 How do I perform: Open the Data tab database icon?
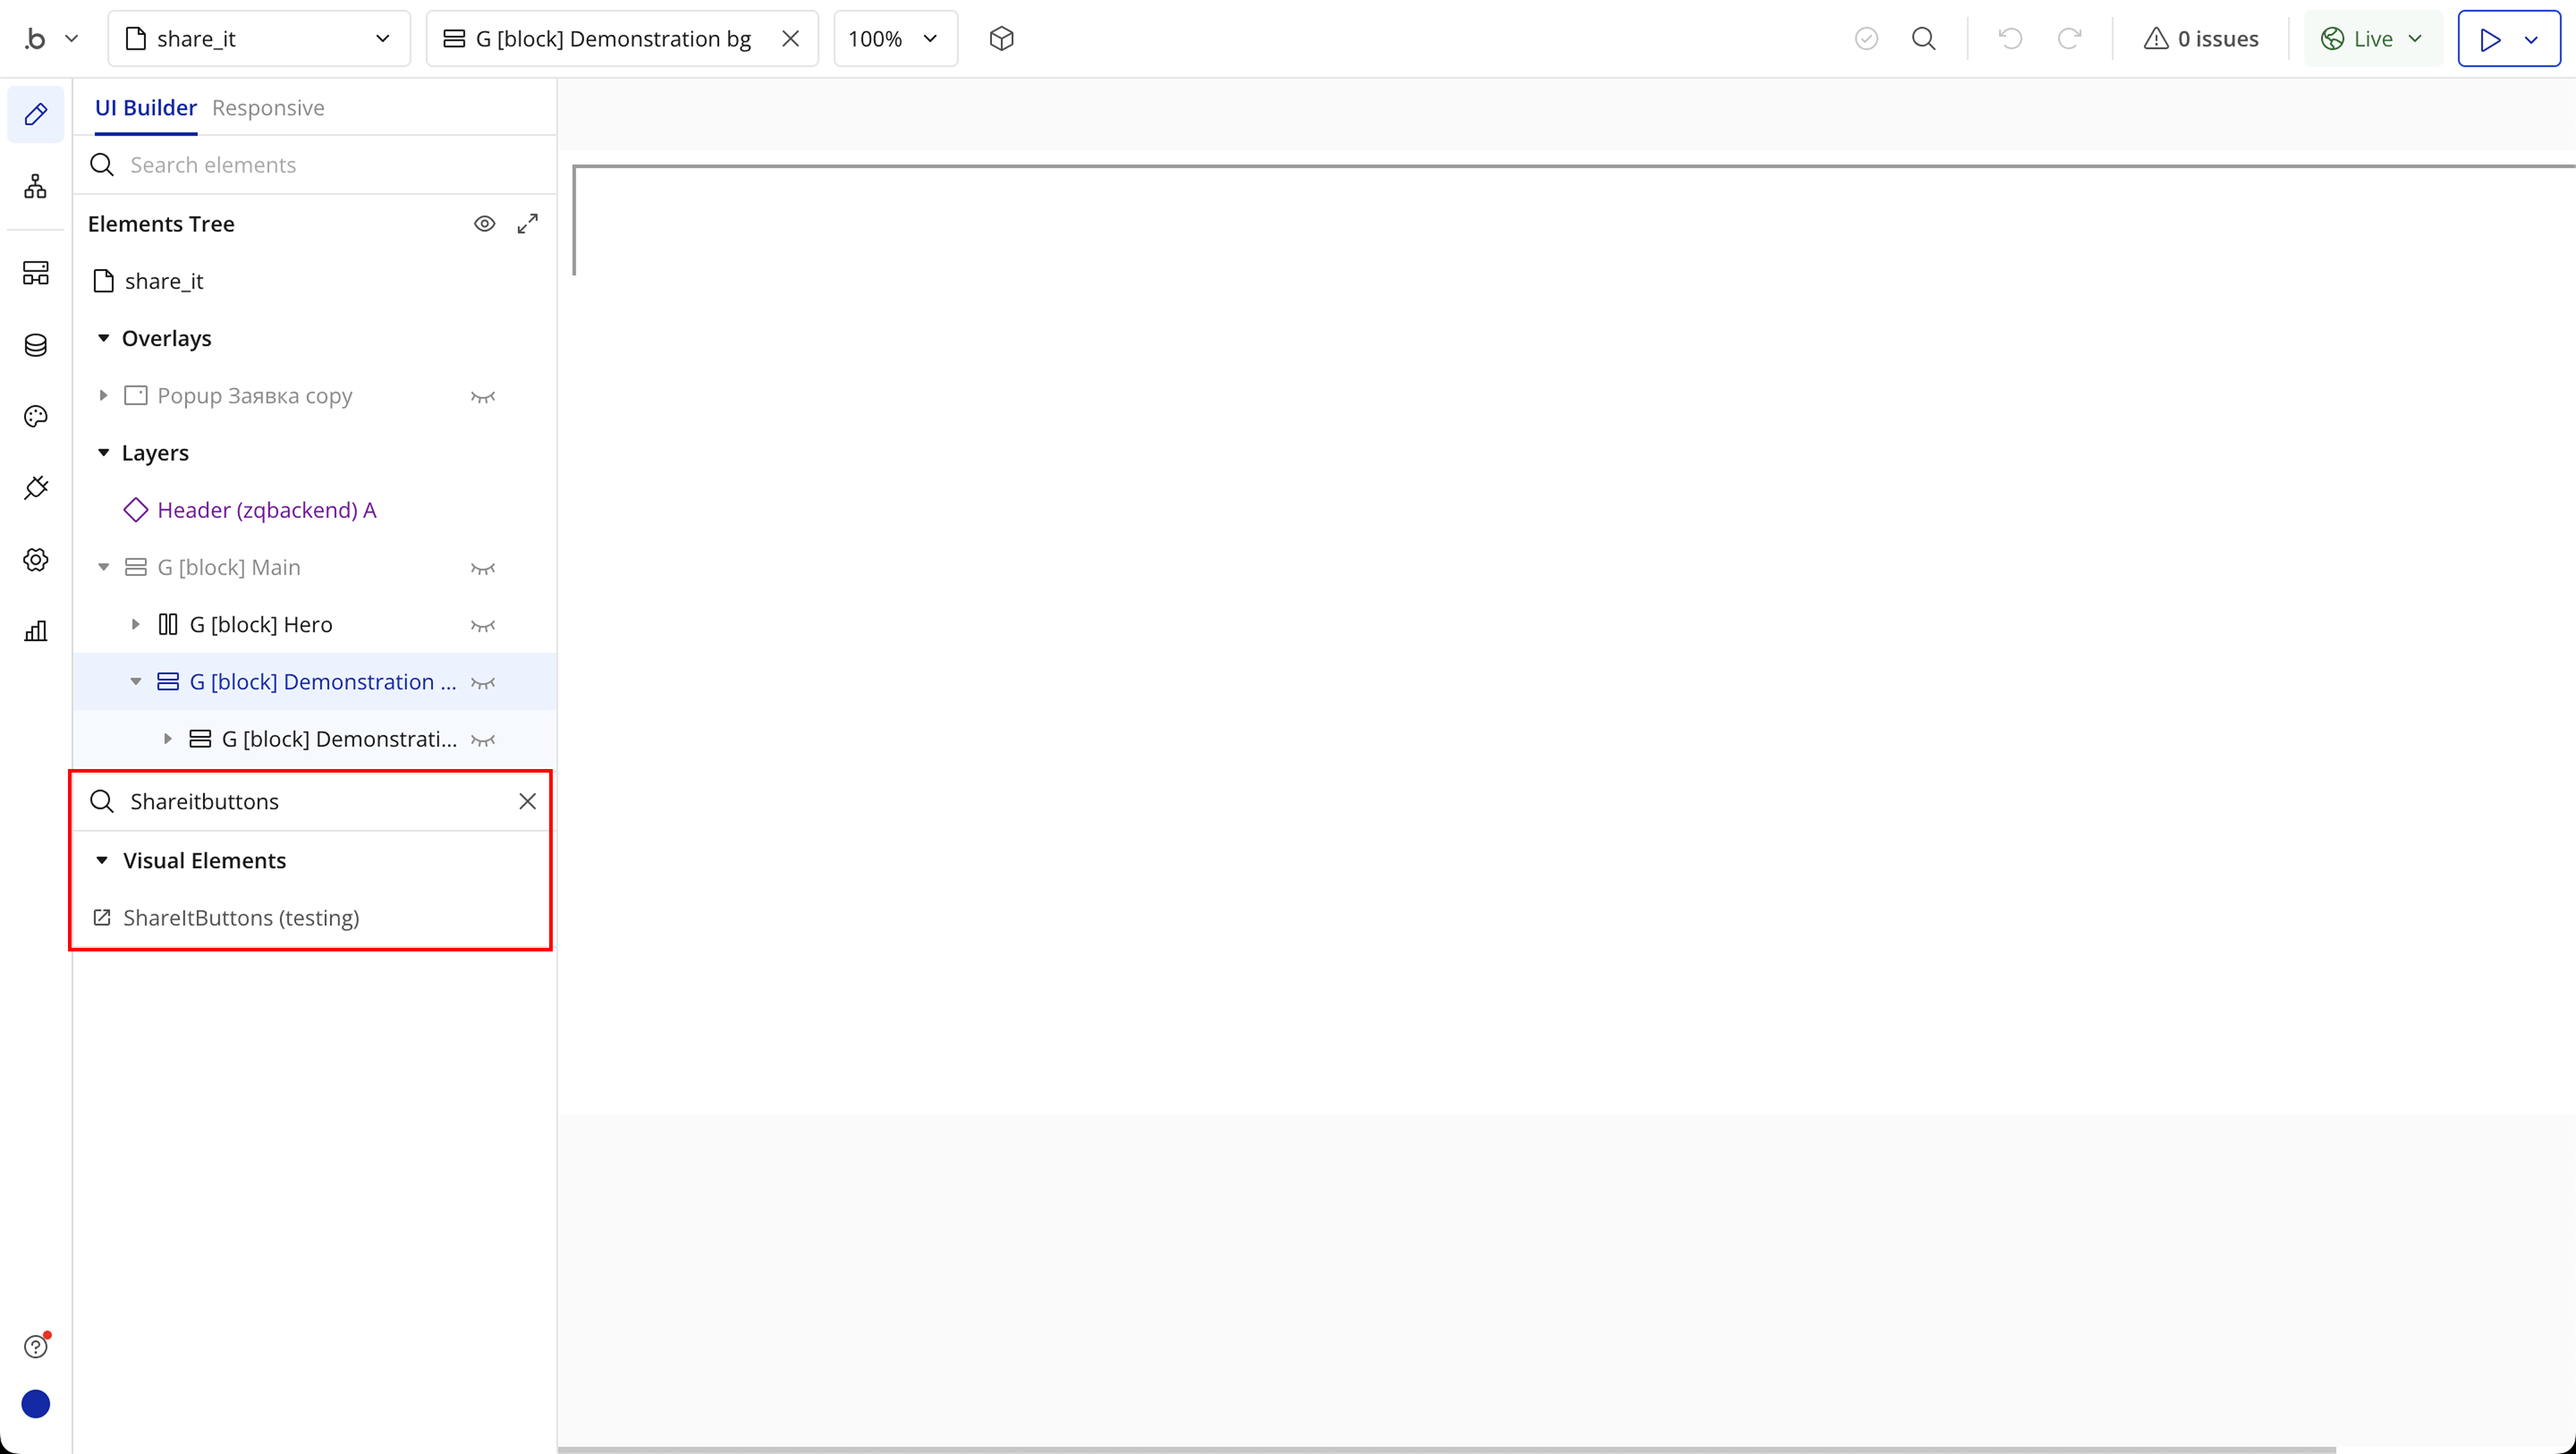[x=36, y=345]
